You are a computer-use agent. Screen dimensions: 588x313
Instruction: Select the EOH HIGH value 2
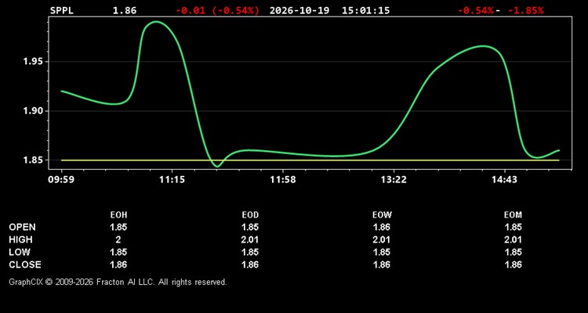point(118,239)
